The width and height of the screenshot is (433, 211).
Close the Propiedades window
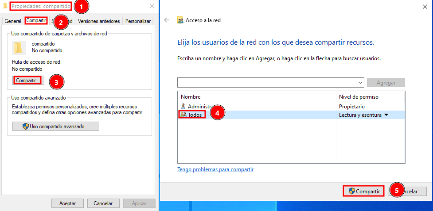[152, 6]
